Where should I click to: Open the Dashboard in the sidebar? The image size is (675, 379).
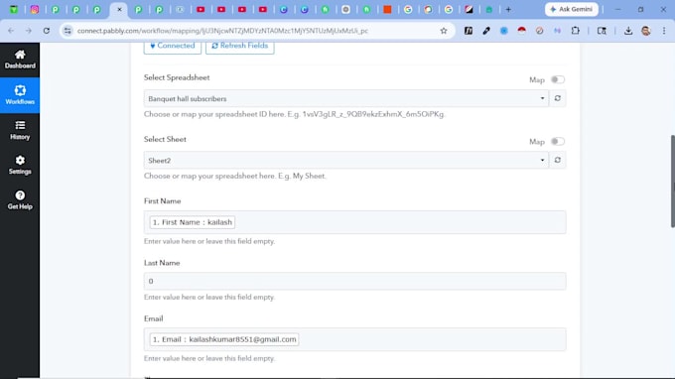pos(20,60)
